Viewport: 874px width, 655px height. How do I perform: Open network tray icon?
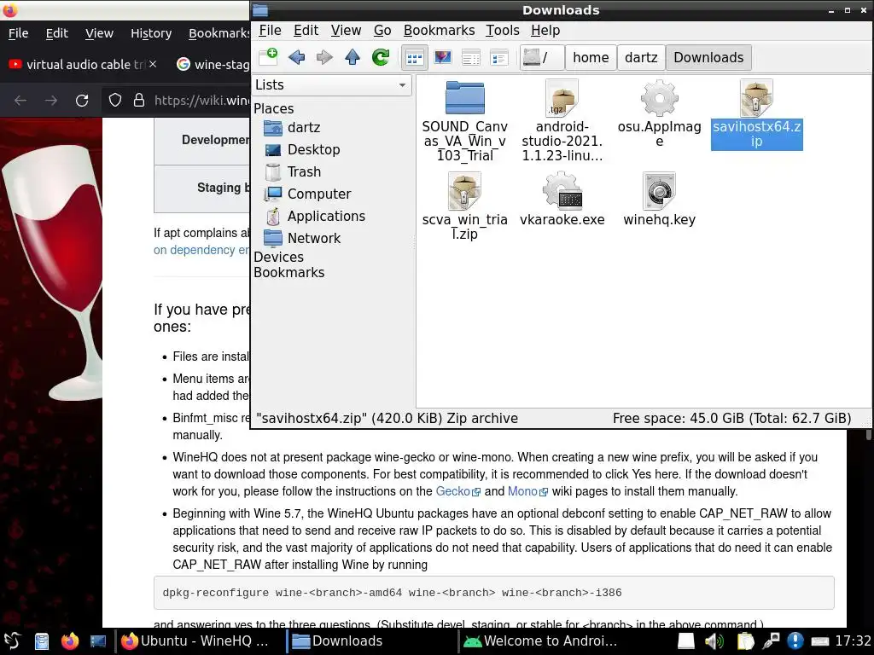(772, 641)
